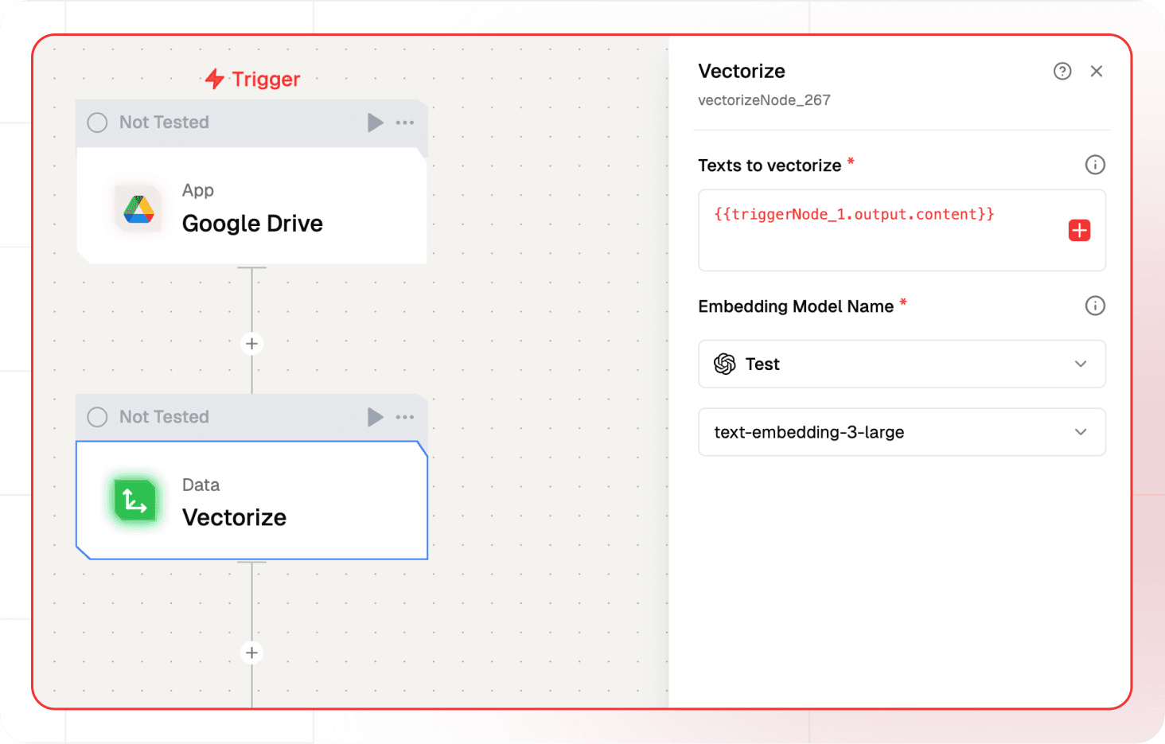Select the Vectorize node card

(251, 501)
